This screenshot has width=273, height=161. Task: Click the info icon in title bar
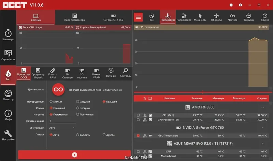click(231, 5)
